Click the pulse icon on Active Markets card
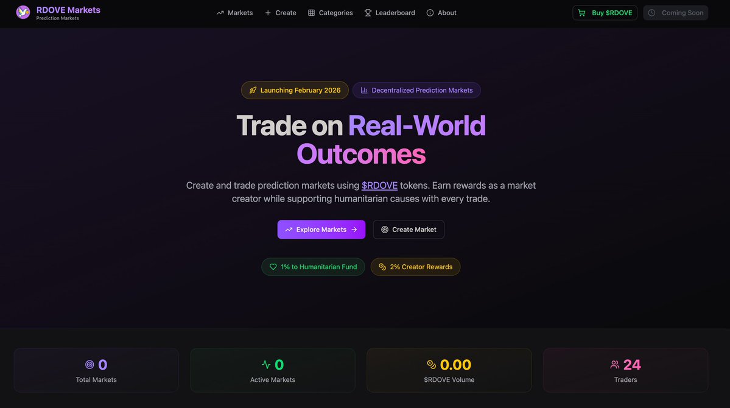 (266, 365)
